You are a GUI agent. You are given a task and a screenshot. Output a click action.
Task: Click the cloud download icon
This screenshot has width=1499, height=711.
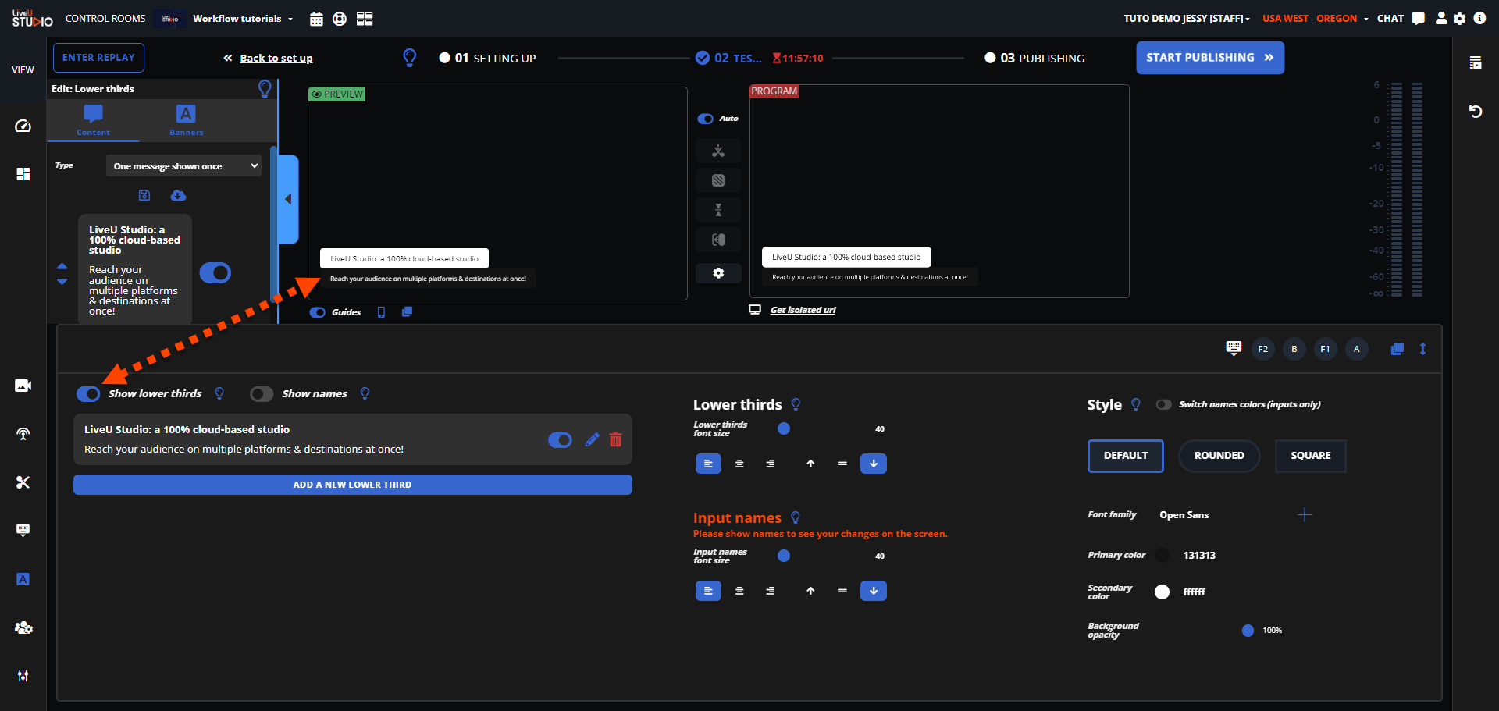point(179,195)
